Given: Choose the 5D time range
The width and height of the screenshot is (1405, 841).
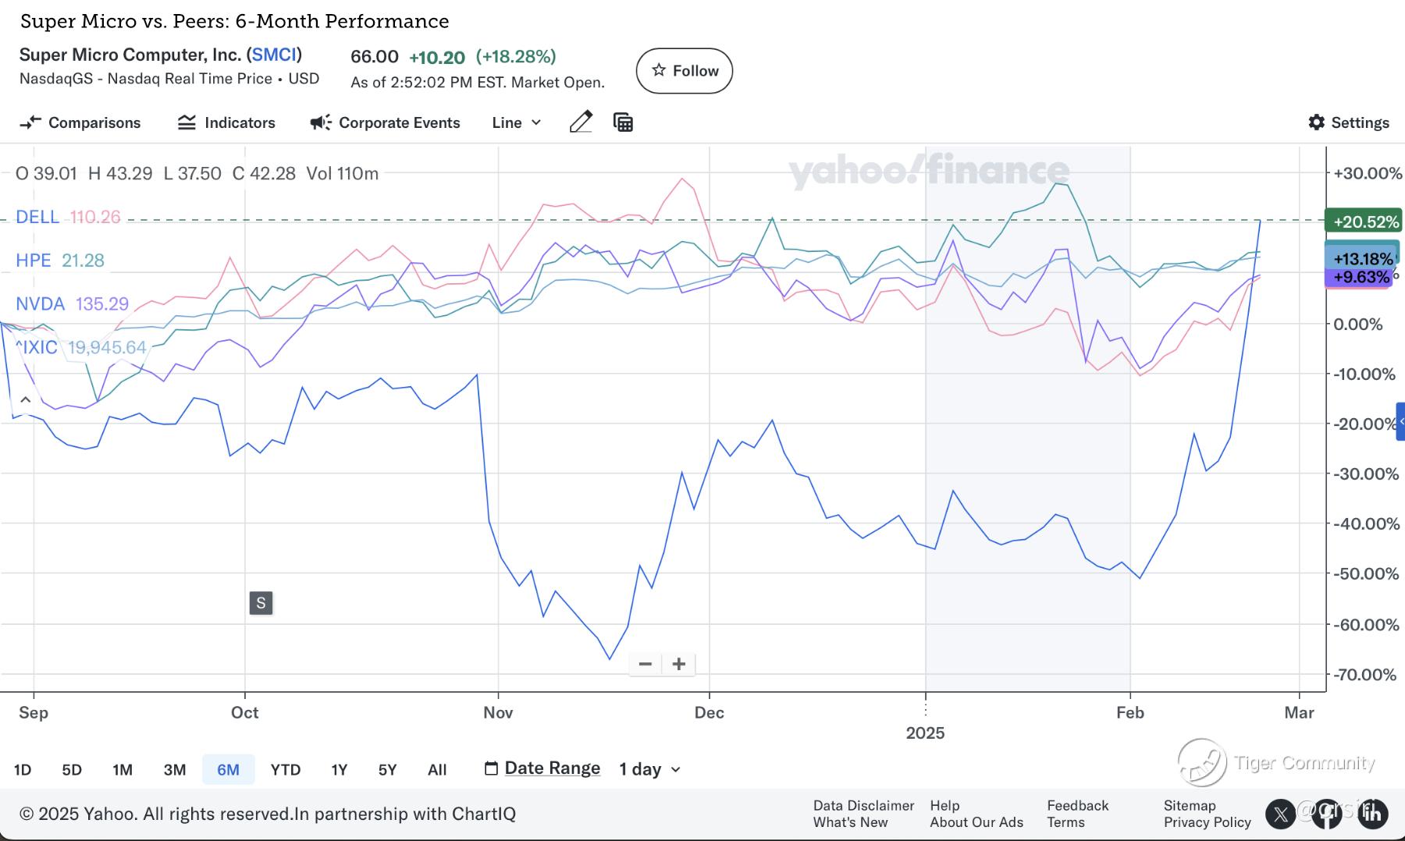Looking at the screenshot, I should (72, 770).
